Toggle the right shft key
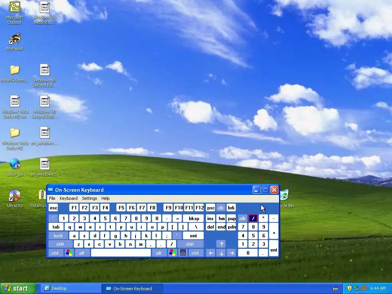Screen dimensions: 392x294 pos(190,244)
